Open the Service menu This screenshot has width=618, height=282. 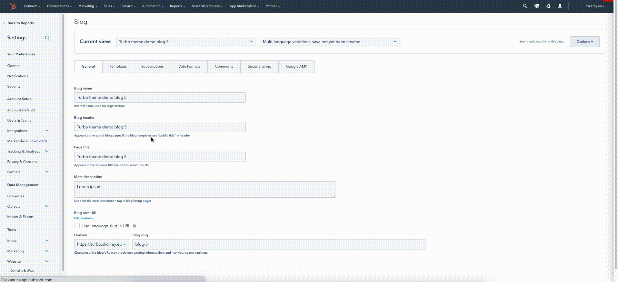128,6
